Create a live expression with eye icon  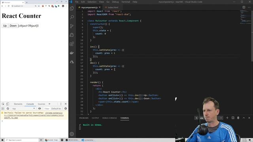point(40,108)
